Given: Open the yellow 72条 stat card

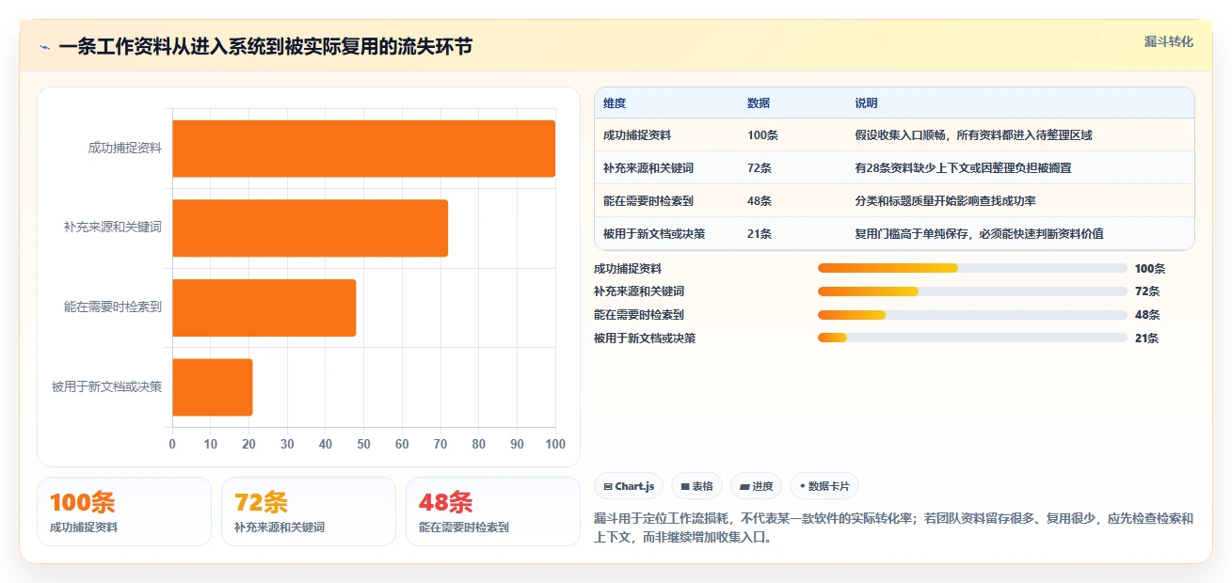Looking at the screenshot, I should tap(309, 512).
